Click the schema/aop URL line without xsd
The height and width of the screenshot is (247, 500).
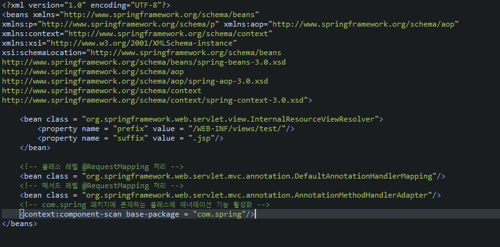point(93,72)
